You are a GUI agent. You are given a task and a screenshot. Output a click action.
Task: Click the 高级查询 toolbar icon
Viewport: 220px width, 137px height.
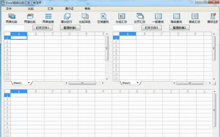[176, 16]
